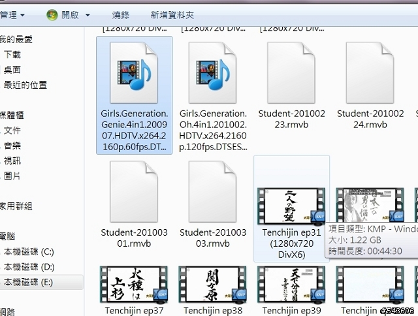Click the 開啟 toolbar button

coord(70,15)
